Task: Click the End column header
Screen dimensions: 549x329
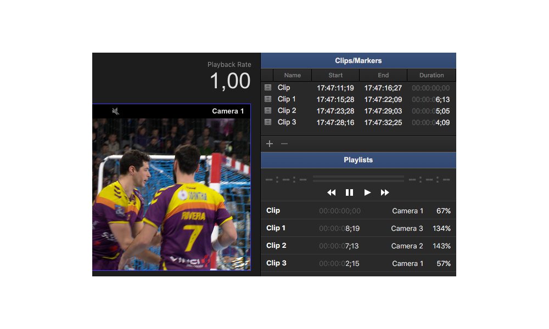Action: tap(383, 75)
